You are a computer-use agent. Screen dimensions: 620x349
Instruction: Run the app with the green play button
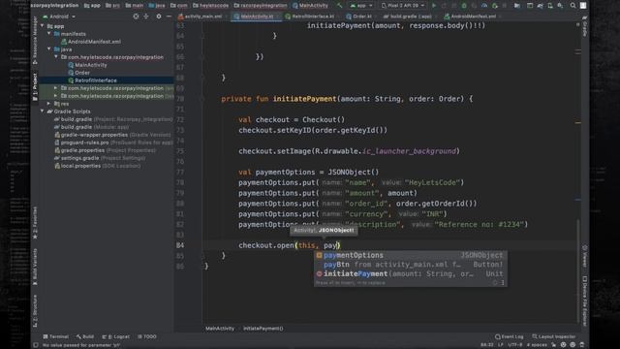click(x=434, y=6)
